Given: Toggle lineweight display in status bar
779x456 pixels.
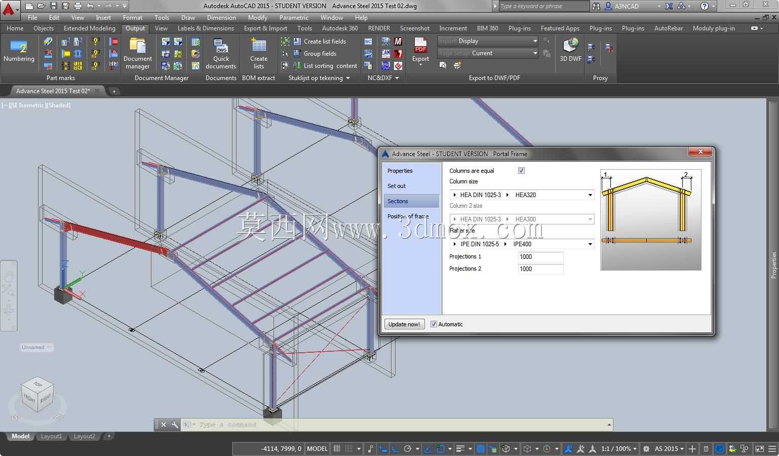Looking at the screenshot, I should click(x=460, y=449).
